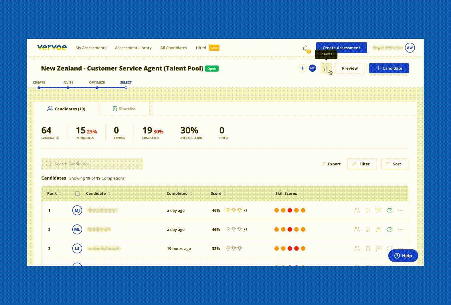Show the +1 trophies for rank 2

pos(245,230)
